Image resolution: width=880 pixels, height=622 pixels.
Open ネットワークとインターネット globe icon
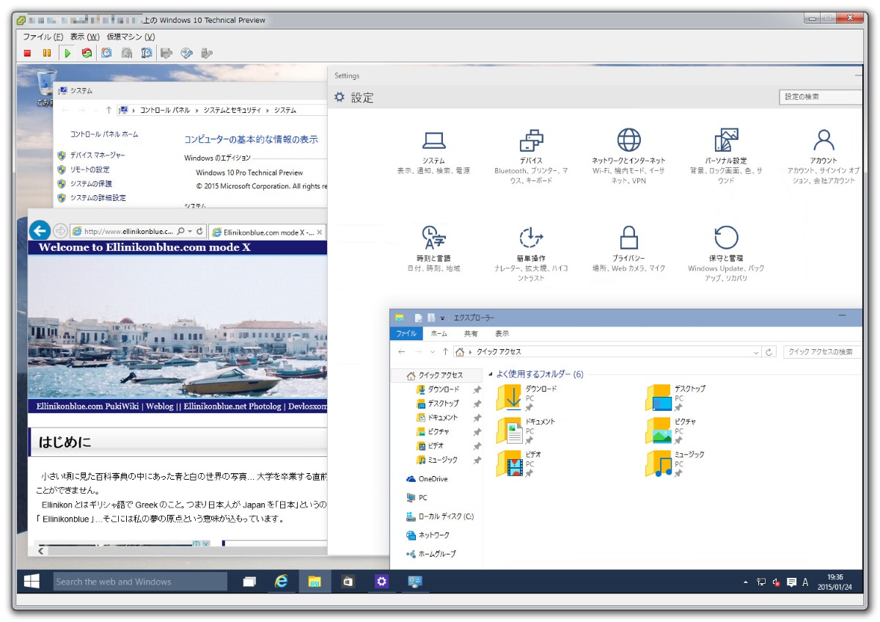click(x=628, y=140)
